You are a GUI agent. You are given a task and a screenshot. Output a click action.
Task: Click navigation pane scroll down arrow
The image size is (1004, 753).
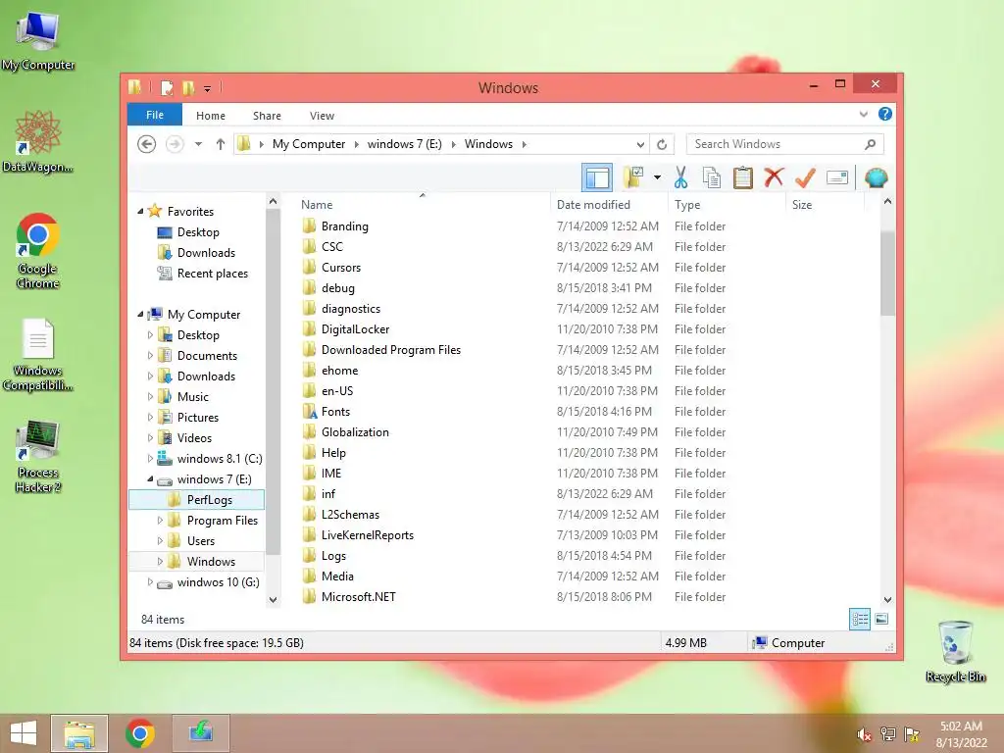point(273,599)
